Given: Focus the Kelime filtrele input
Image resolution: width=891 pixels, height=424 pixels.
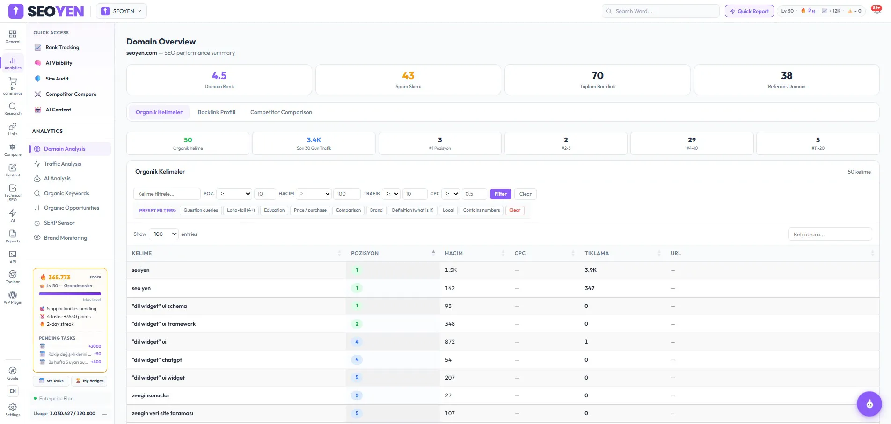Looking at the screenshot, I should tap(167, 194).
